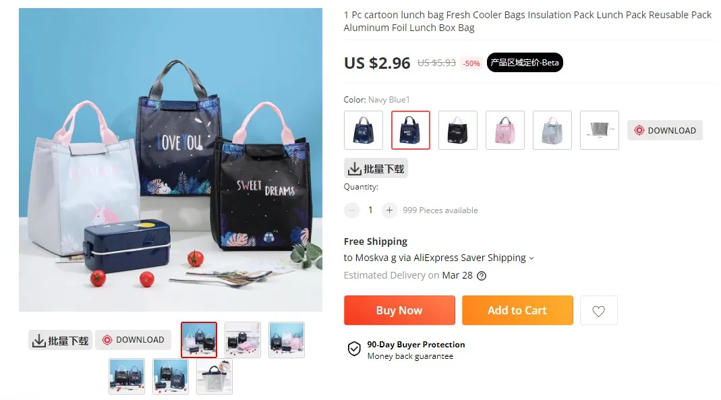This screenshot has width=721, height=400.
Task: Click 批量下载 button below main product image
Action: 60,340
